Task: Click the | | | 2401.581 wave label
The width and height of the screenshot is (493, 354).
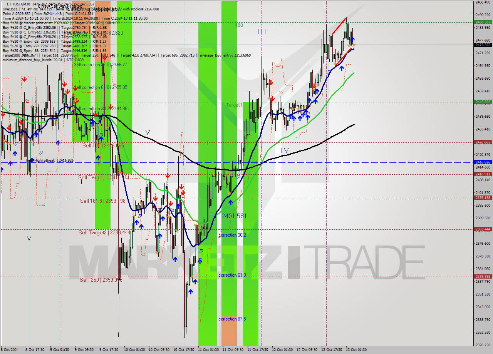Action: pyautogui.click(x=229, y=216)
